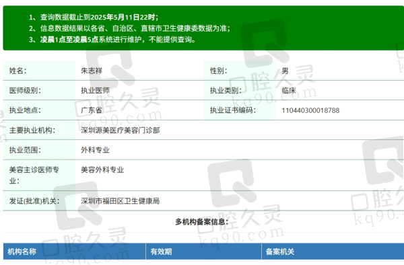Select the value 执业医师

click(x=95, y=91)
